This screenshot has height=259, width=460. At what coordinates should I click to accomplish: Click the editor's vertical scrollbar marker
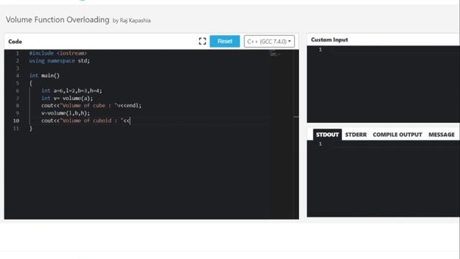pyautogui.click(x=296, y=117)
